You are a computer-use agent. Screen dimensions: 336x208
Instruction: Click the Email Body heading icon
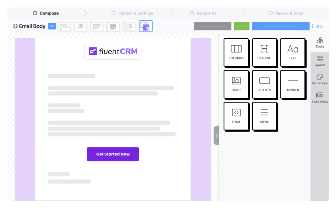(15, 26)
